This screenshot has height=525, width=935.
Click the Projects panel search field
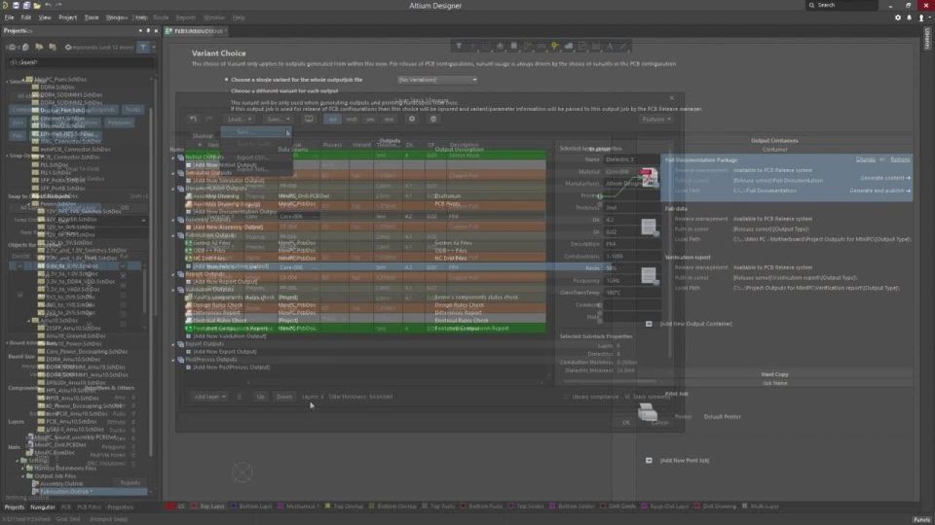coord(80,62)
